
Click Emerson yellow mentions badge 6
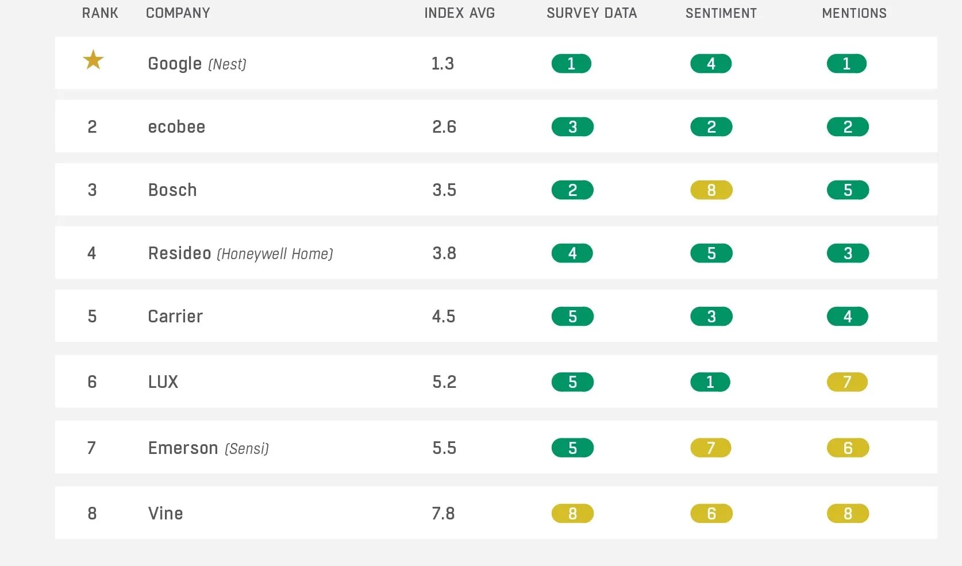[848, 448]
